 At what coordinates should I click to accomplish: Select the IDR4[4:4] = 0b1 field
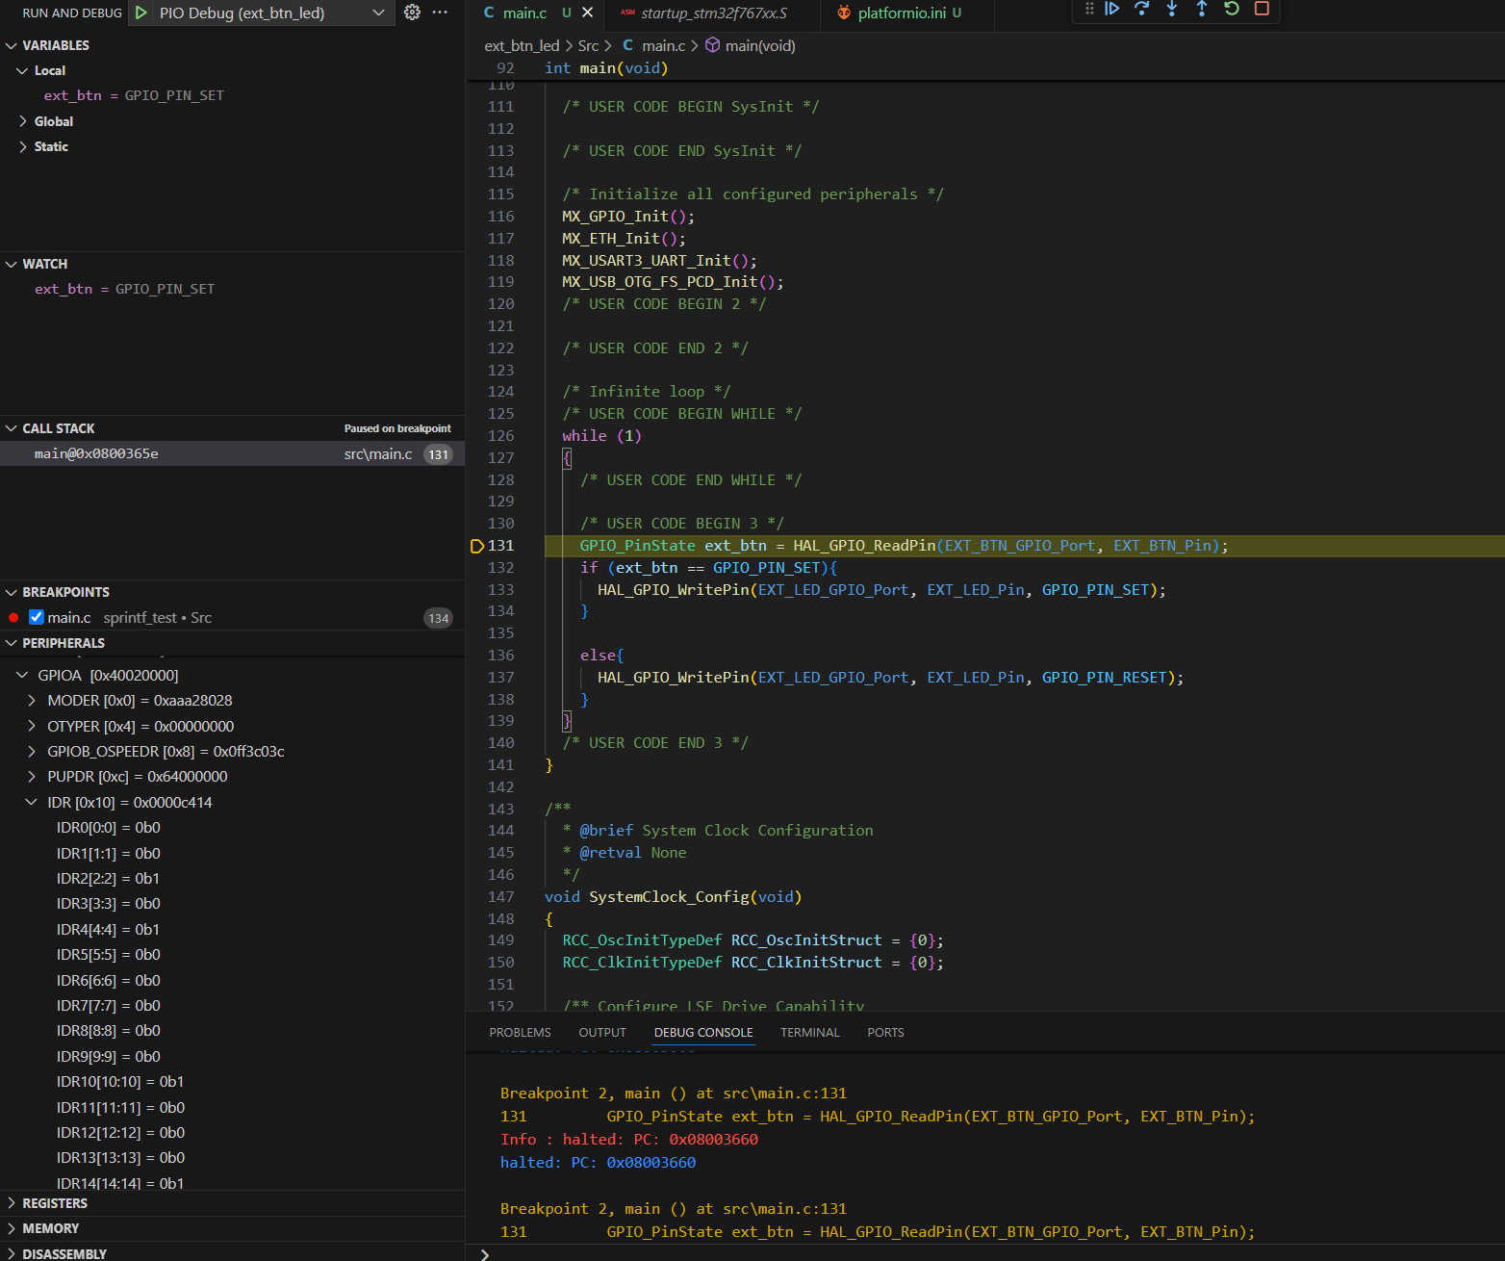pos(232,929)
